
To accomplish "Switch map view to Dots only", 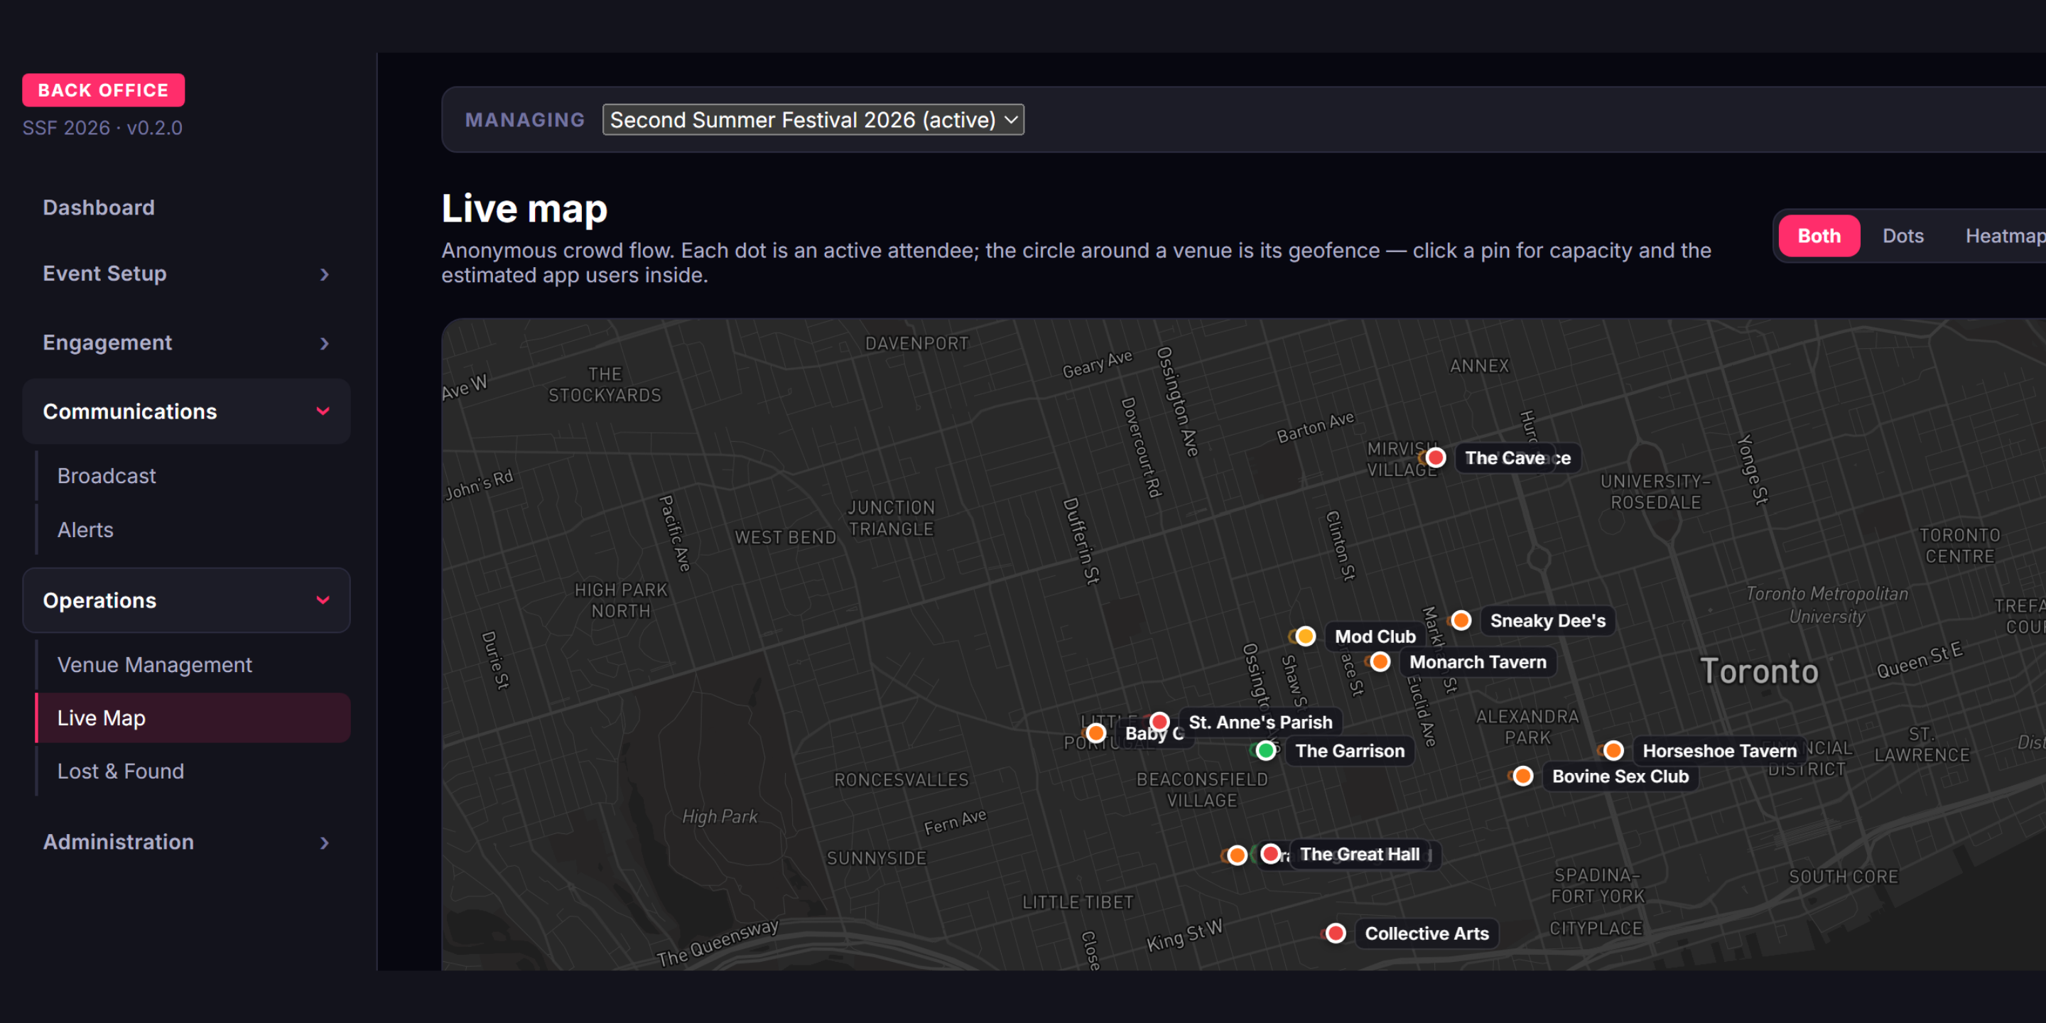I will click(1903, 236).
